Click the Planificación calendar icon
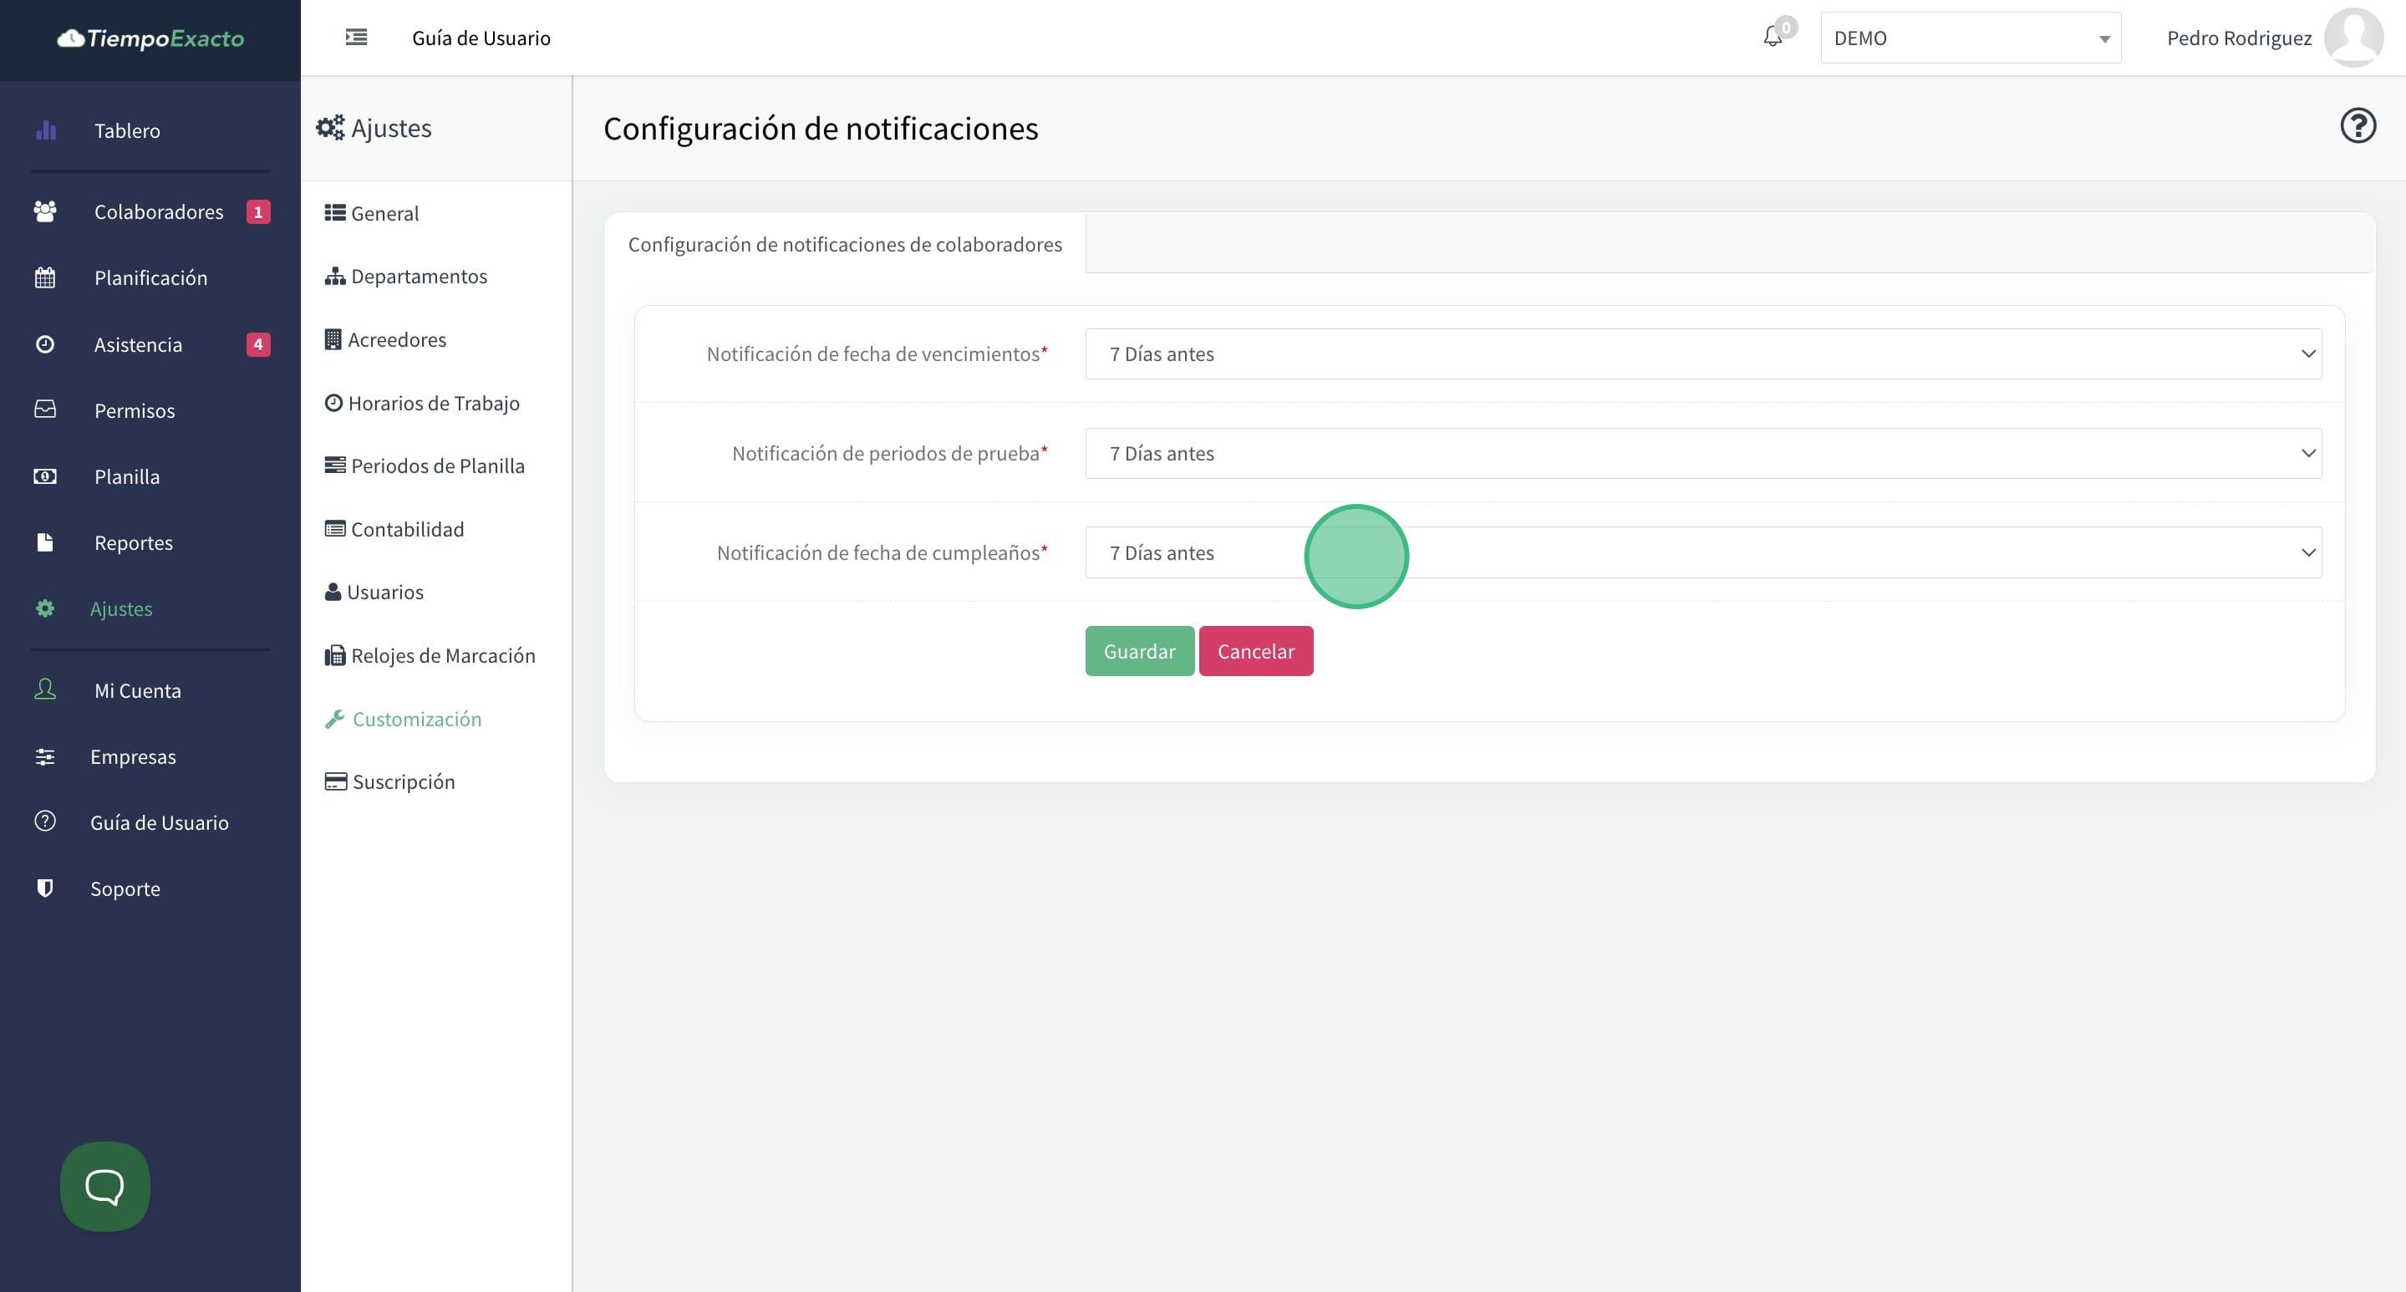Viewport: 2406px width, 1292px height. [45, 278]
